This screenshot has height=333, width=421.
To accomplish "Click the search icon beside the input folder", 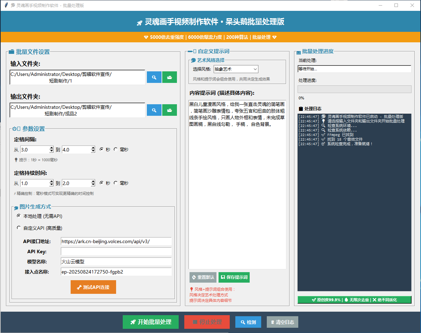I will (x=154, y=77).
